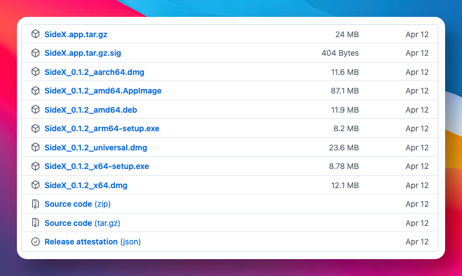Click the verified badge icon beside Release attestation
The image size is (462, 276).
click(35, 242)
